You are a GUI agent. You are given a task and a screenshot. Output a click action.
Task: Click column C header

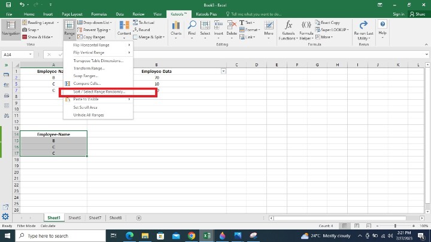point(236,65)
